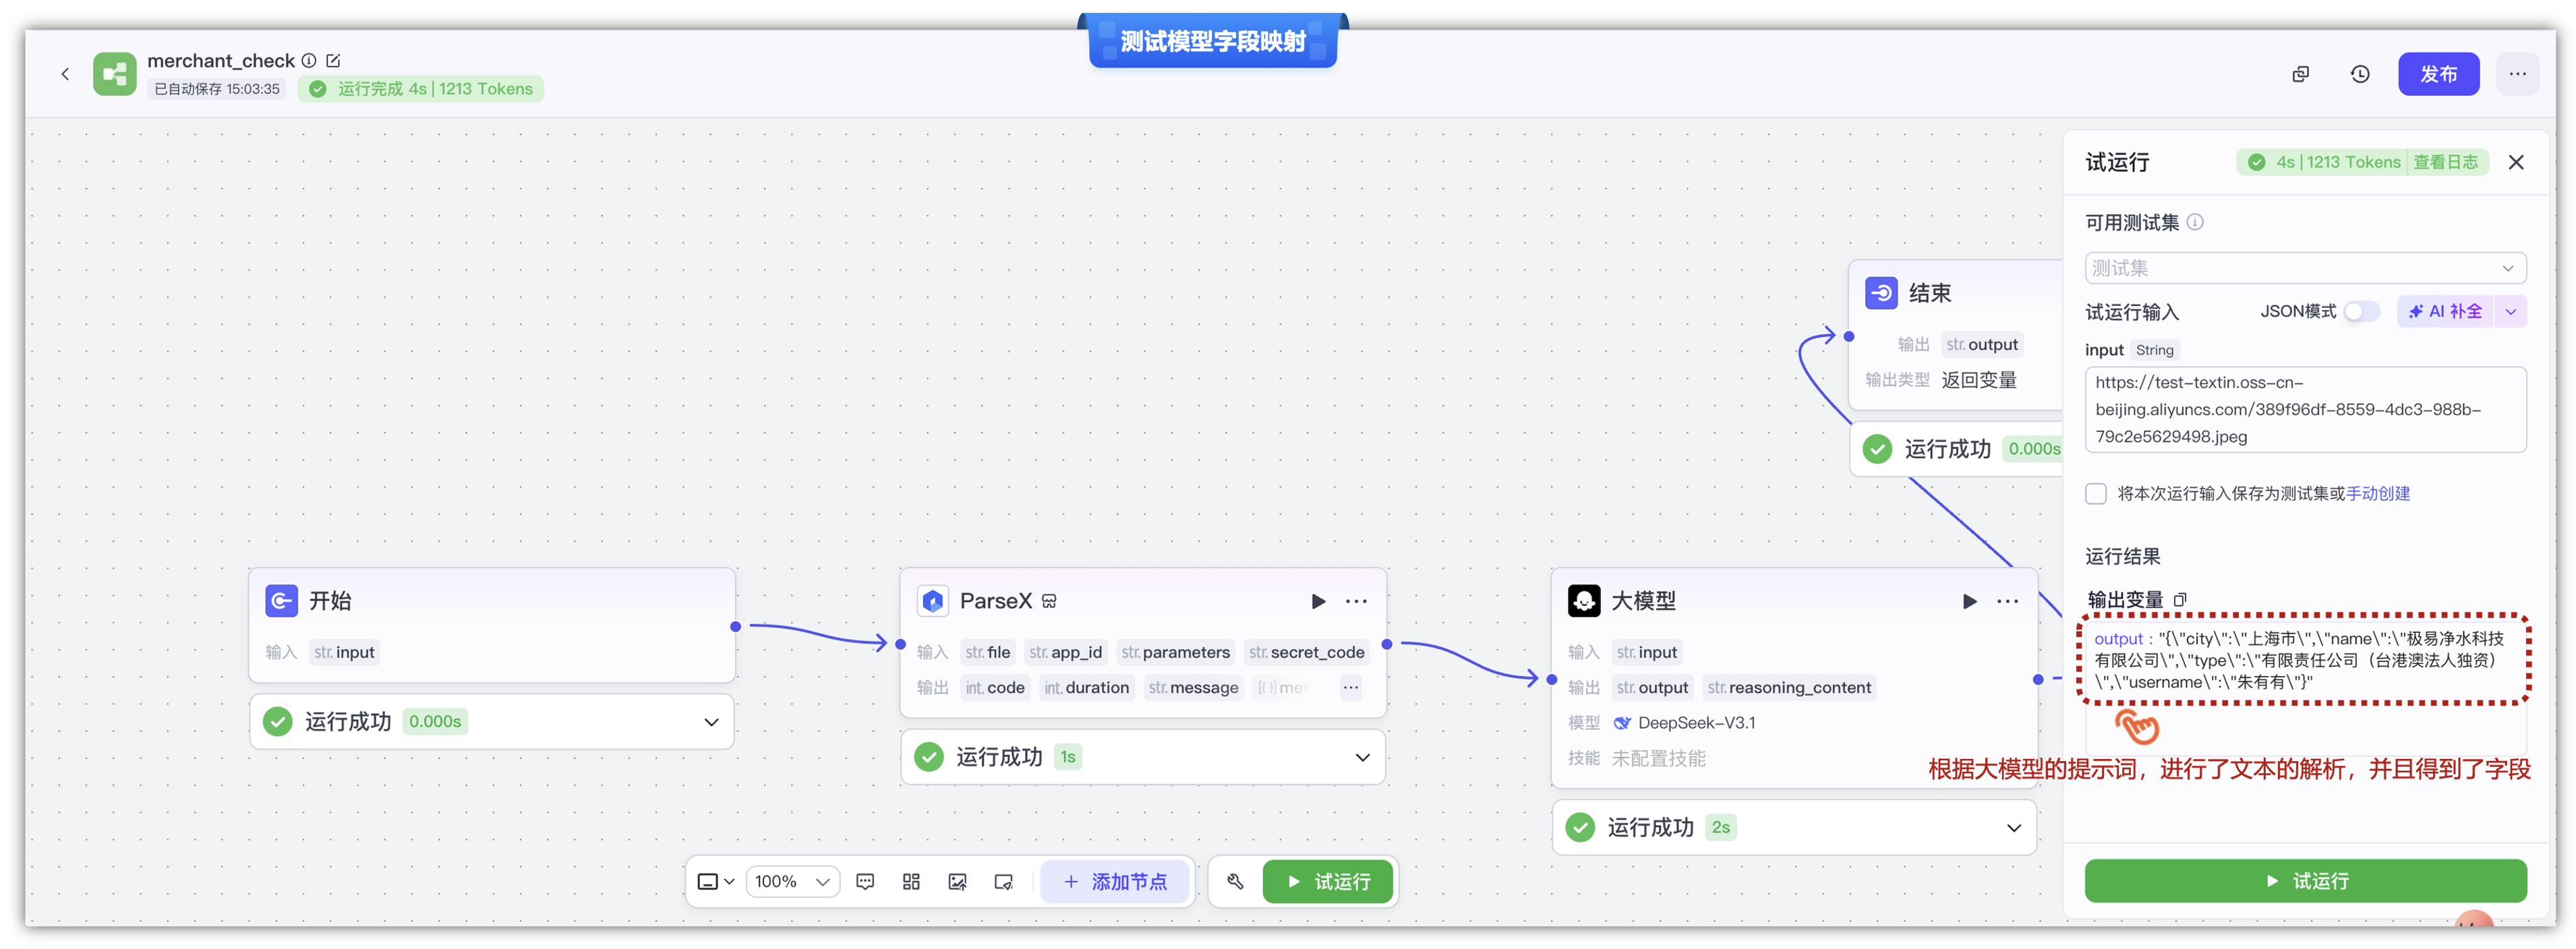Image resolution: width=2576 pixels, height=949 pixels.
Task: Toggle JSON模式 switch
Action: (x=2361, y=312)
